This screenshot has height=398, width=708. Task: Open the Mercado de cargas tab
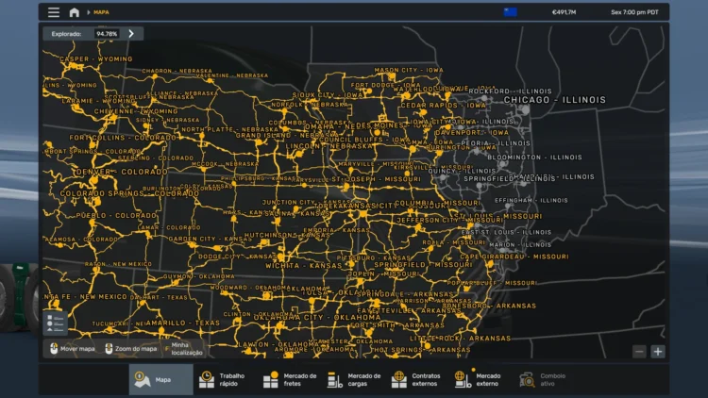(354, 379)
